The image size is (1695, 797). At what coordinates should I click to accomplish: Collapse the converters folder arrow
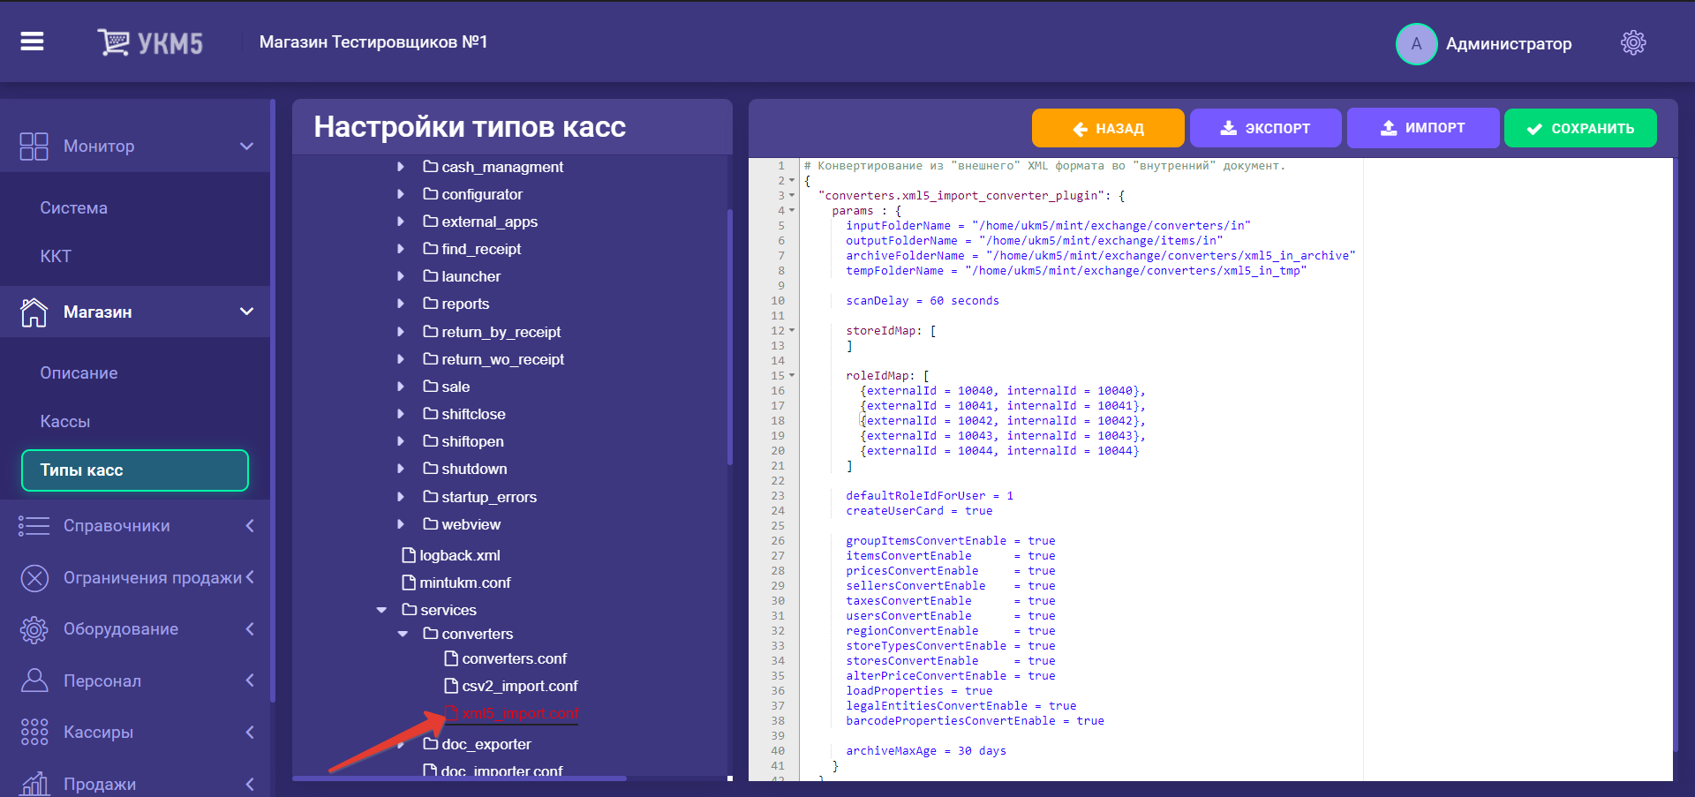pos(403,634)
